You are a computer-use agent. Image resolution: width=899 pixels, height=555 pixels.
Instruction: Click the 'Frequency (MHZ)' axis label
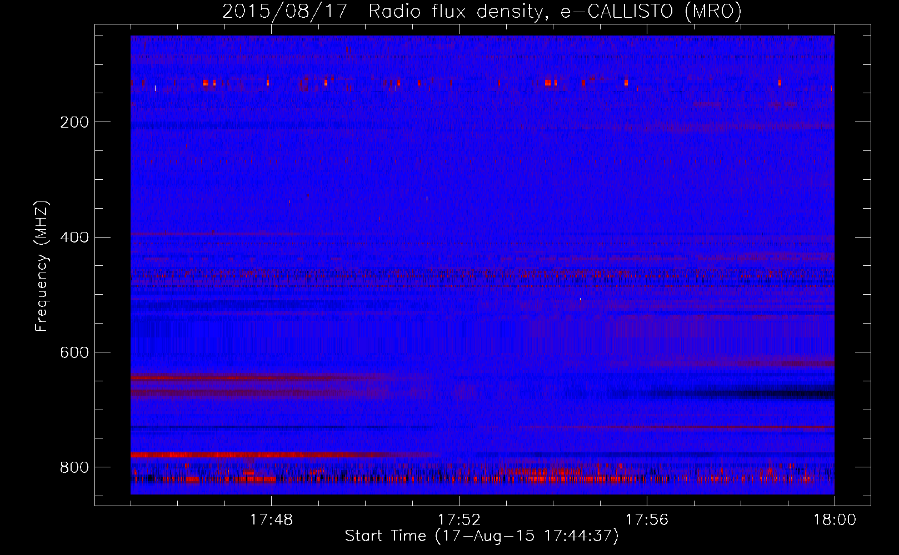(x=42, y=266)
